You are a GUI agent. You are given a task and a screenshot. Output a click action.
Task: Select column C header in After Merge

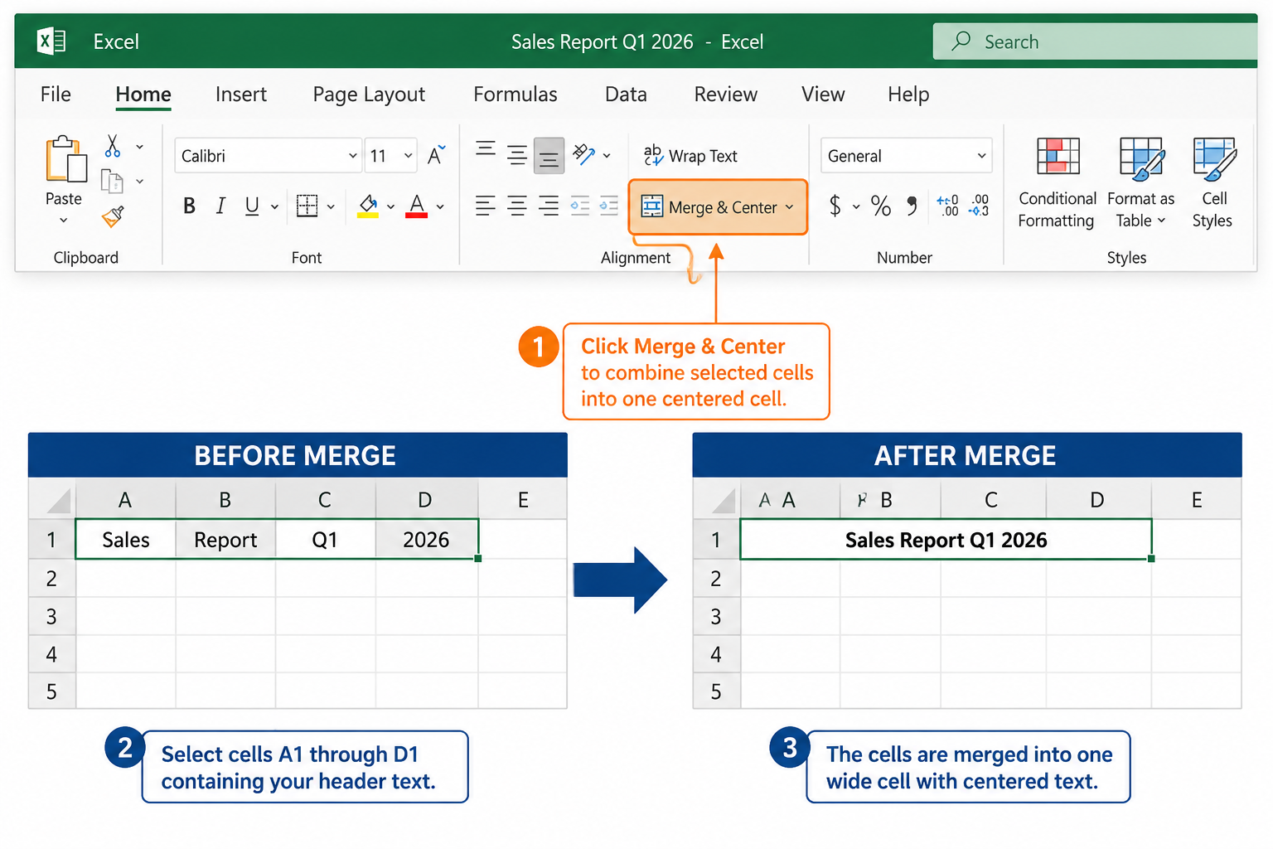(x=992, y=500)
